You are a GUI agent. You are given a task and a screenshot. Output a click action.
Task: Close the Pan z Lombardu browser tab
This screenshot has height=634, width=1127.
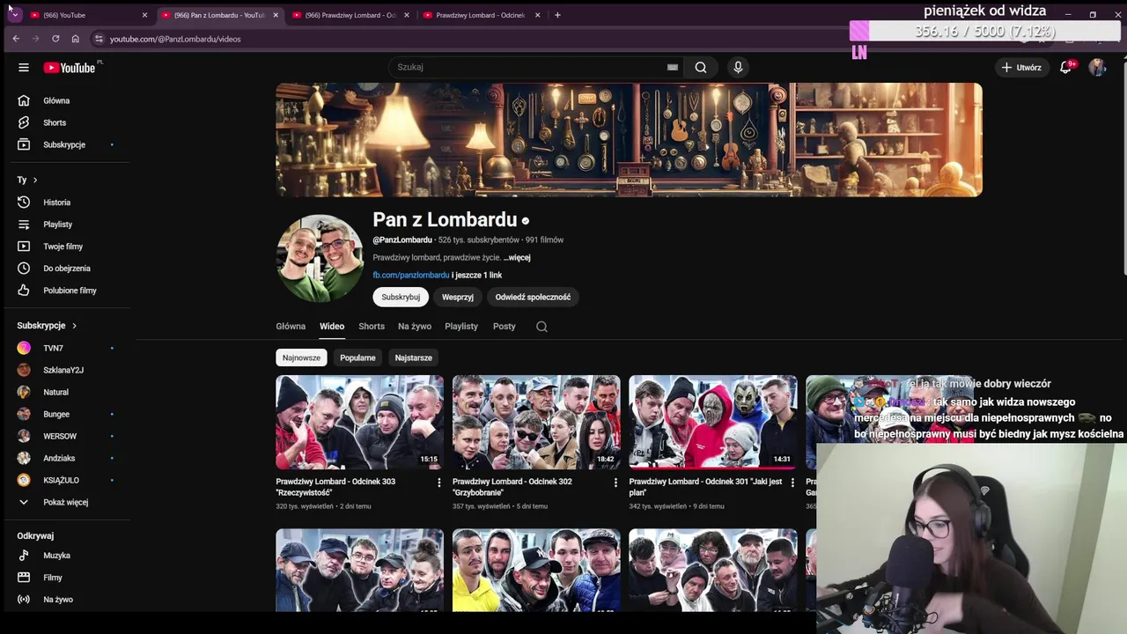pyautogui.click(x=276, y=15)
